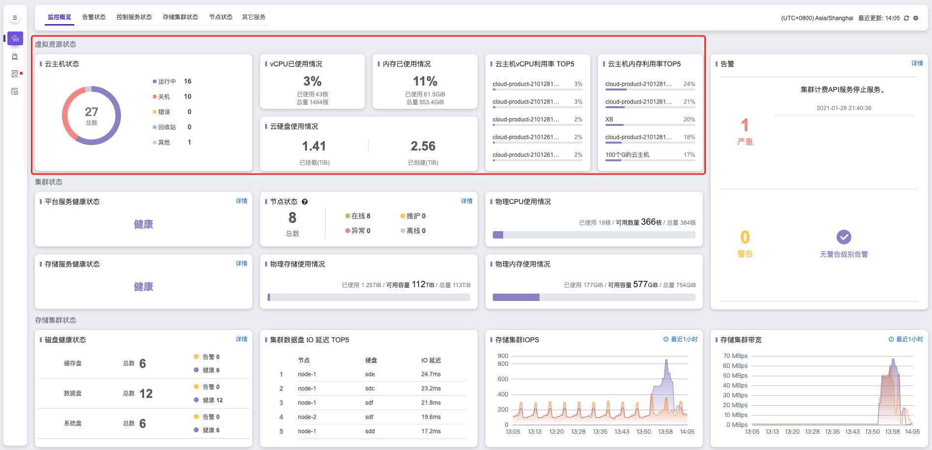Click the 物理内存使用情况 usage bar

(x=594, y=297)
